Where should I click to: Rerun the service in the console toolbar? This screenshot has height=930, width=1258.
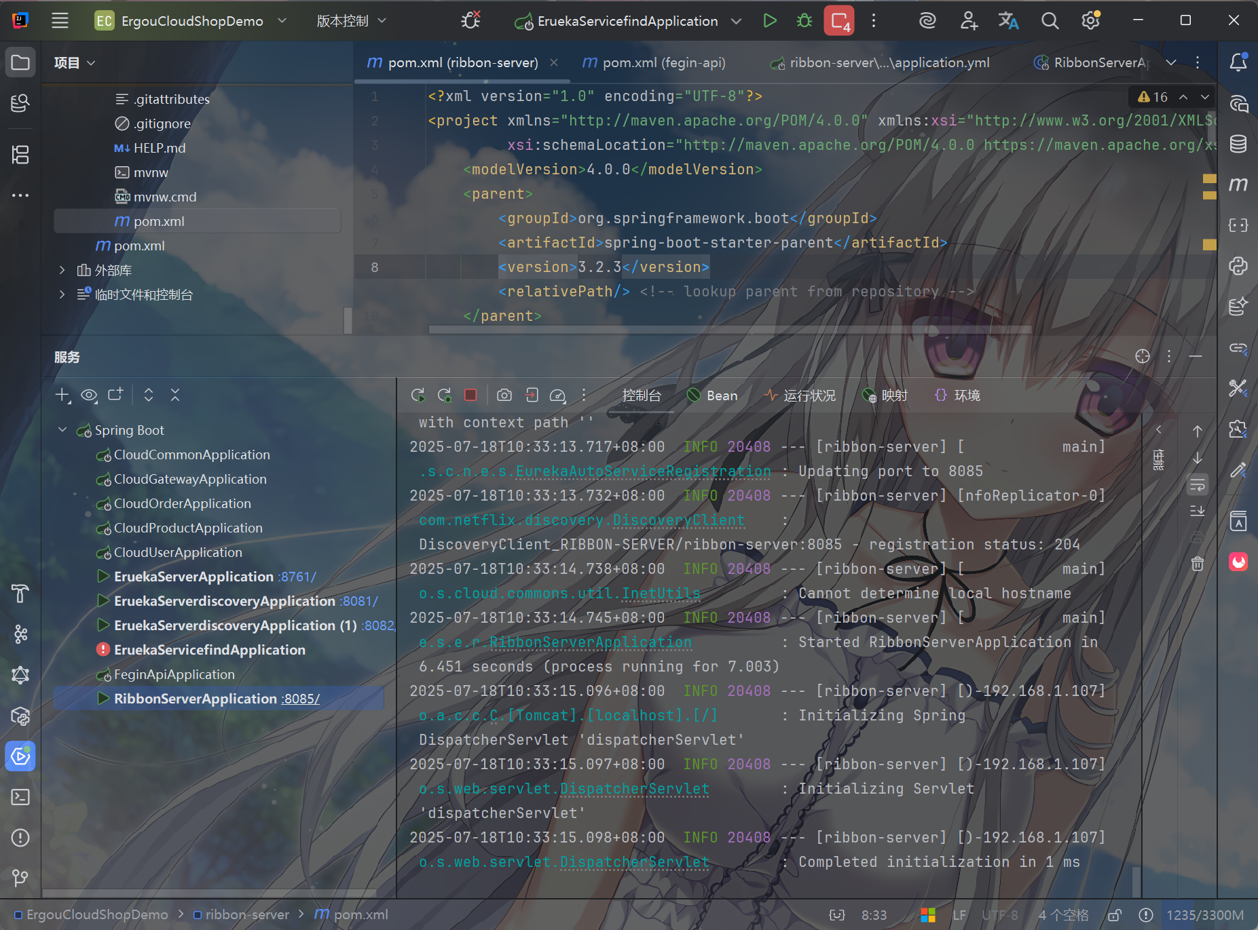coord(418,395)
